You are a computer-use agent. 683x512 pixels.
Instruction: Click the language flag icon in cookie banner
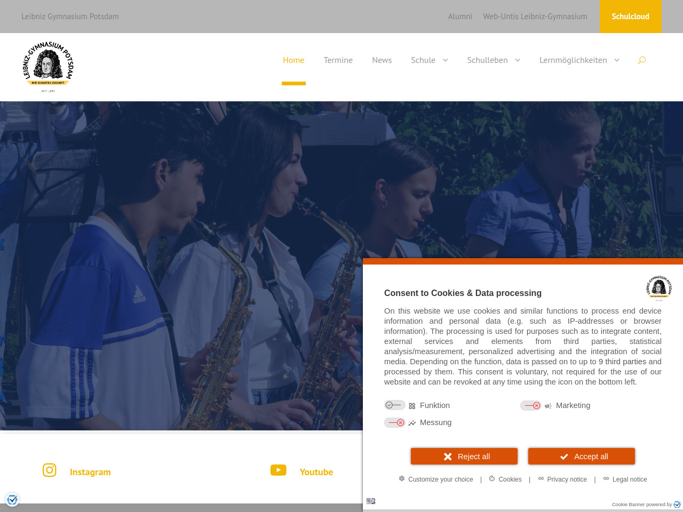[x=371, y=501]
